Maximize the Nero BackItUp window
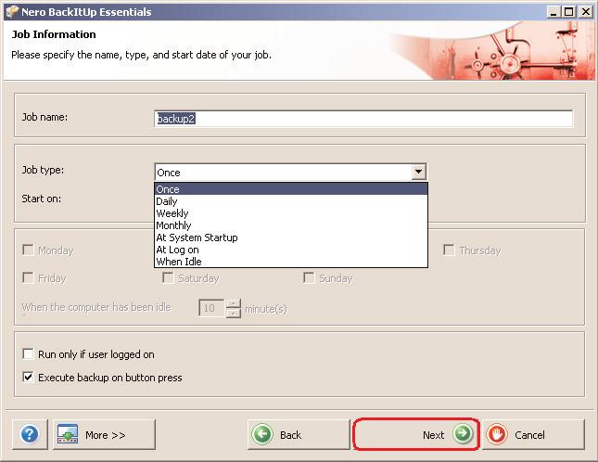The image size is (598, 462). 568,12
